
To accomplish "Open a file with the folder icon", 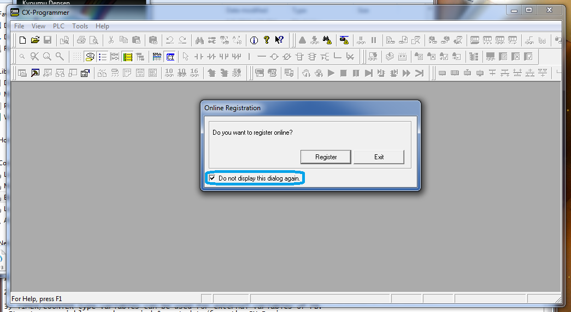I will [35, 40].
